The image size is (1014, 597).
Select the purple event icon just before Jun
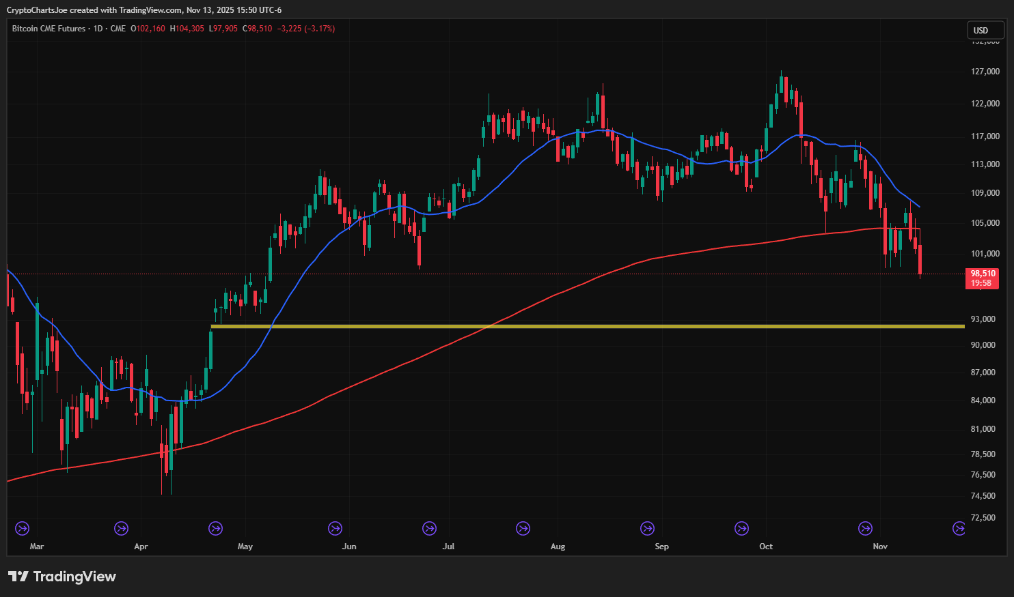(335, 528)
